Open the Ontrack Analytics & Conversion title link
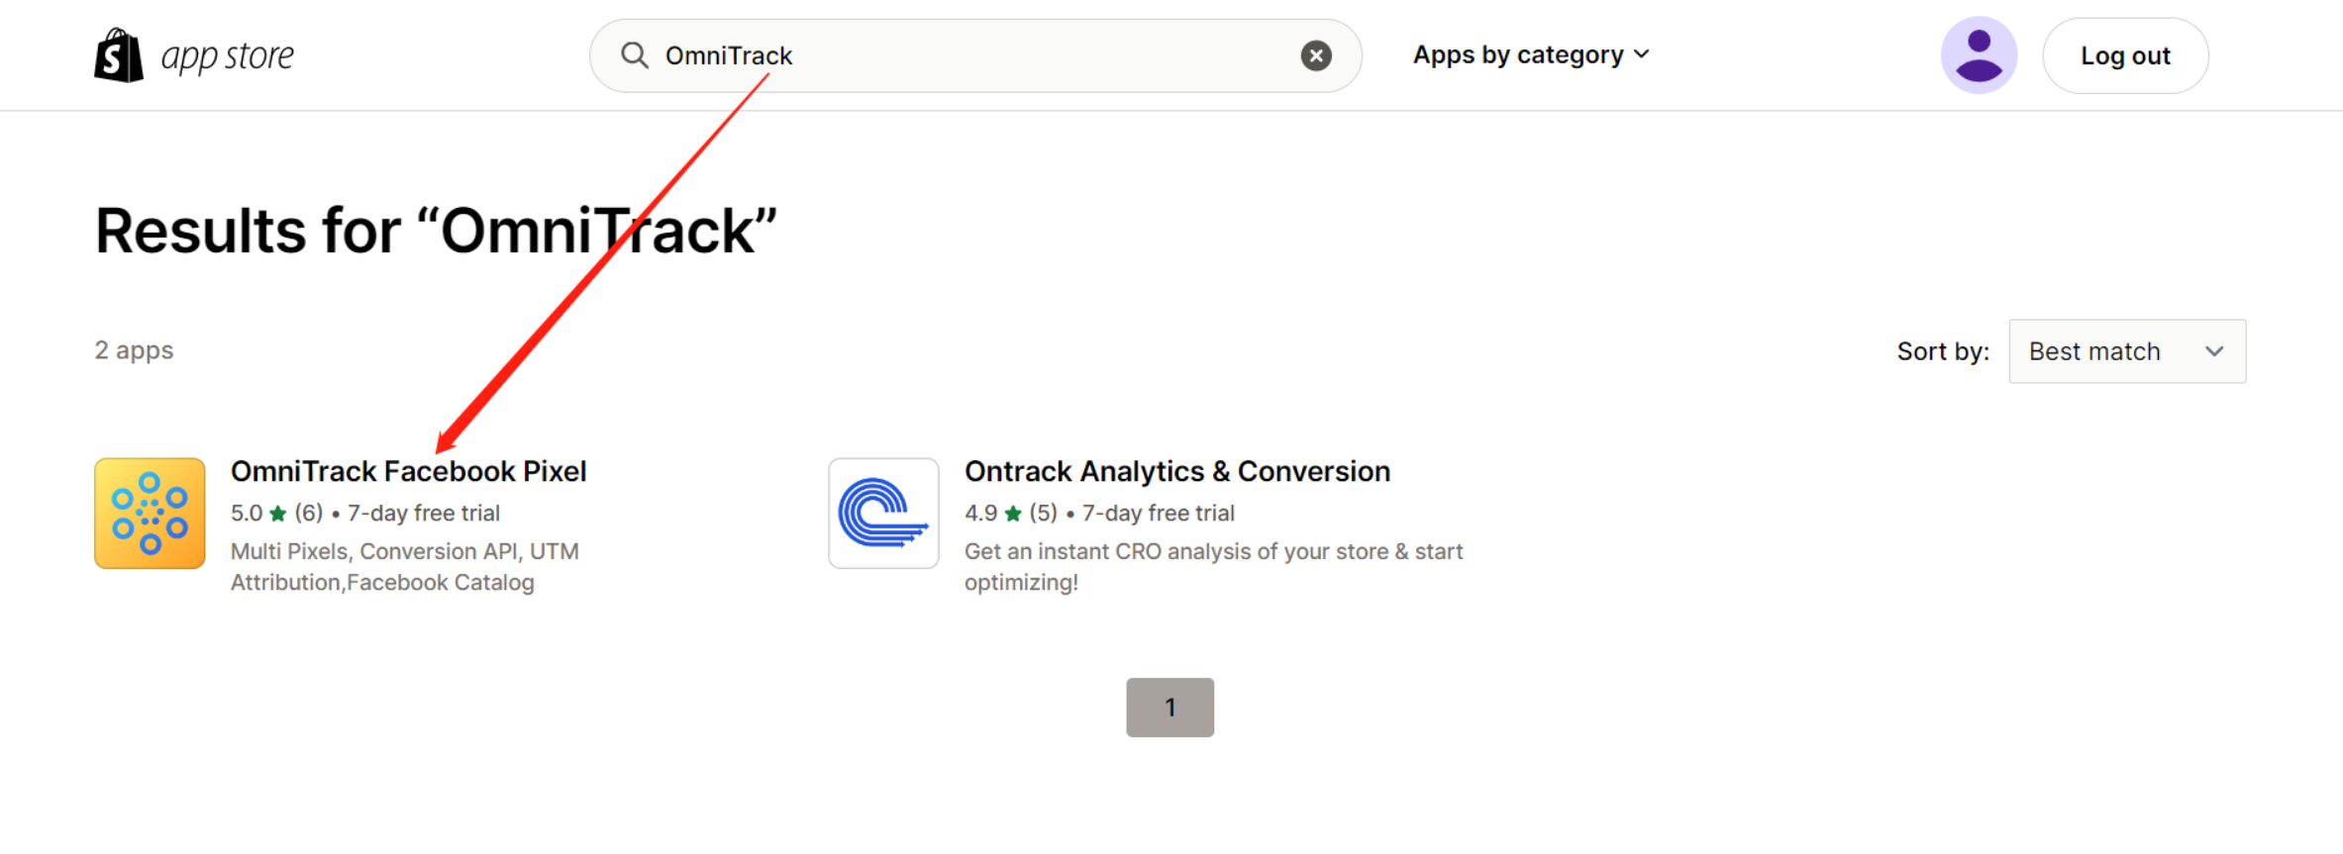 tap(1177, 471)
